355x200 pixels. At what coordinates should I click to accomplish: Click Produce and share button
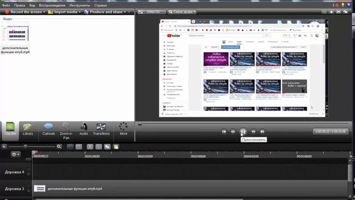(104, 12)
